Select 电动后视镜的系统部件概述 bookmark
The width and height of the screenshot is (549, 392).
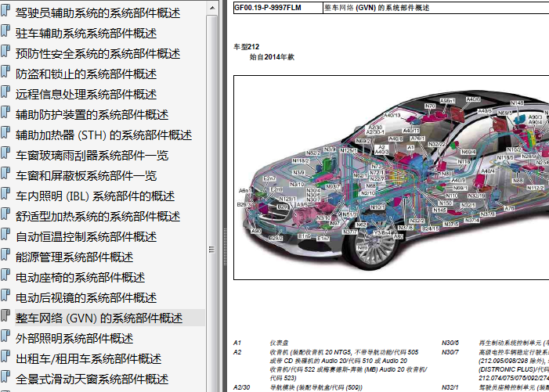click(x=86, y=297)
